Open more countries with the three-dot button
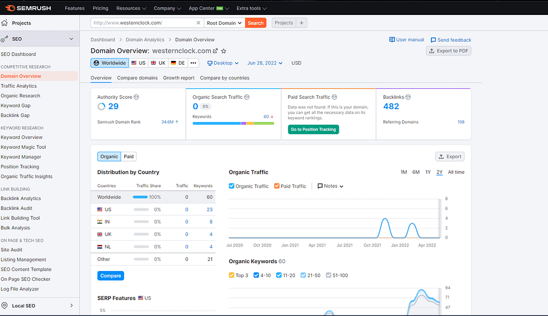This screenshot has height=316, width=548. point(193,63)
